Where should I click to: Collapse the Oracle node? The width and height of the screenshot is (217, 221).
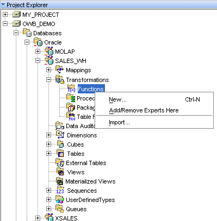pyautogui.click(x=27, y=42)
